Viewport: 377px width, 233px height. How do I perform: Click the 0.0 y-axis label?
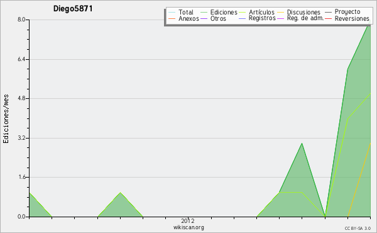(21, 217)
